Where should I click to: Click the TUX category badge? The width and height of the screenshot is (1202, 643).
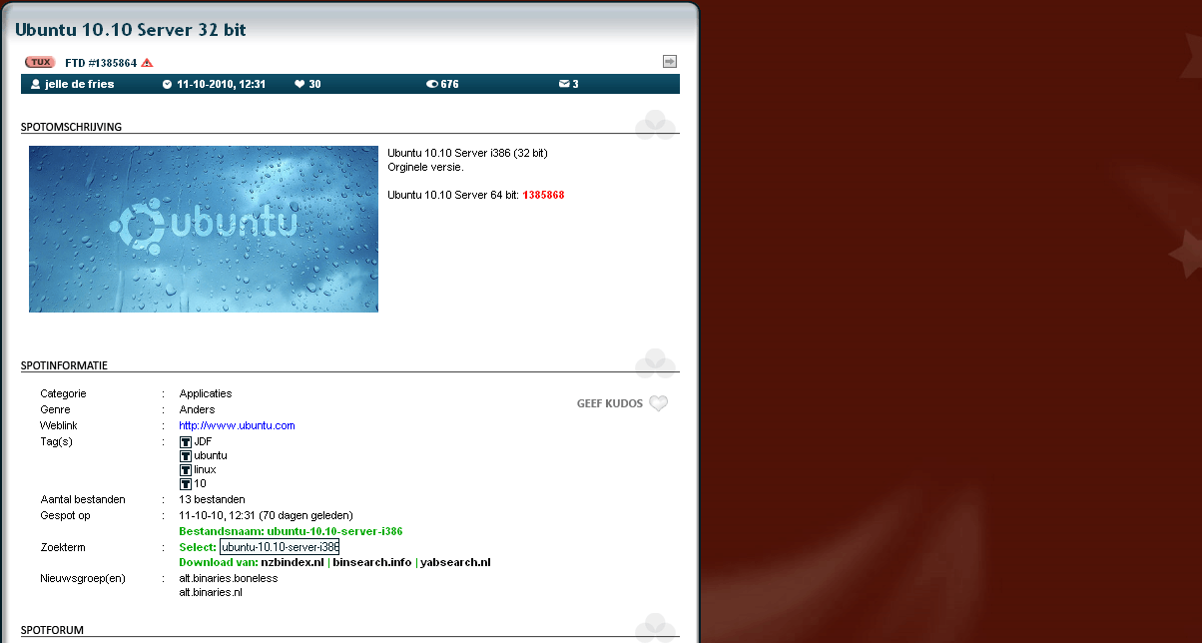coord(41,62)
